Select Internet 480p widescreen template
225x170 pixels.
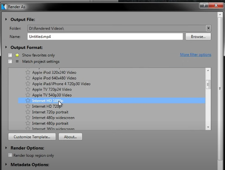pos(53,117)
